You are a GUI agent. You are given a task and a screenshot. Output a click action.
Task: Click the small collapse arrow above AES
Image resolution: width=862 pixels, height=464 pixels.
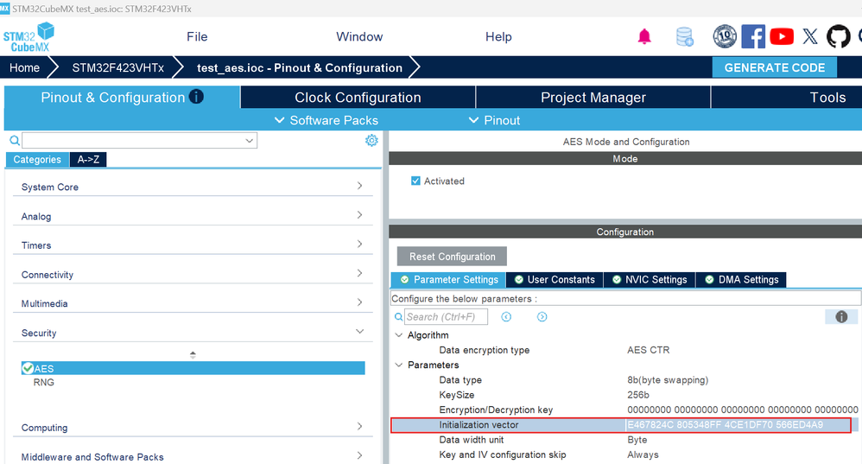pos(193,354)
